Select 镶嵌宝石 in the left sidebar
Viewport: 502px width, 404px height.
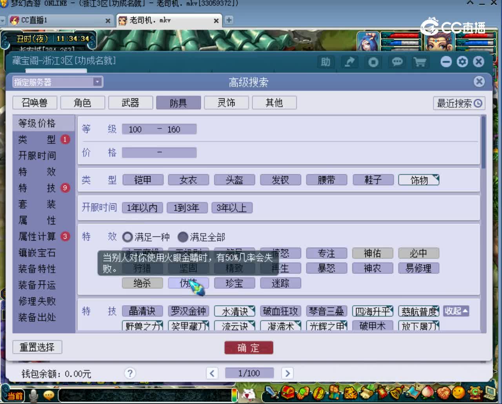[37, 253]
